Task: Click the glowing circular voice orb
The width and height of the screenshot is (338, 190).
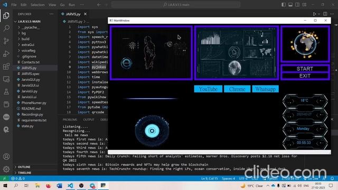Action: pyautogui.click(x=152, y=131)
